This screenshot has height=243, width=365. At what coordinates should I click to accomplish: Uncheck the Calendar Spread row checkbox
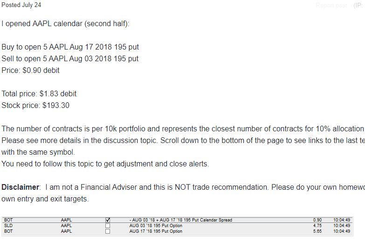click(108, 220)
